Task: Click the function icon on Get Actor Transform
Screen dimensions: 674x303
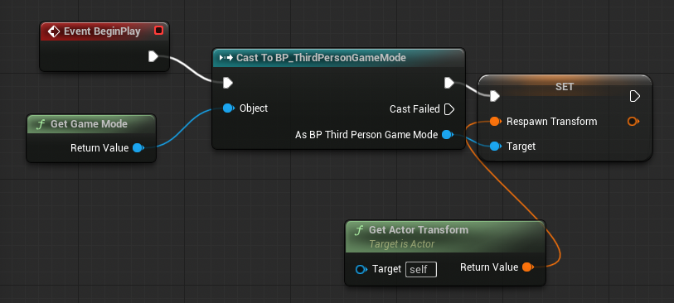Action: point(359,230)
